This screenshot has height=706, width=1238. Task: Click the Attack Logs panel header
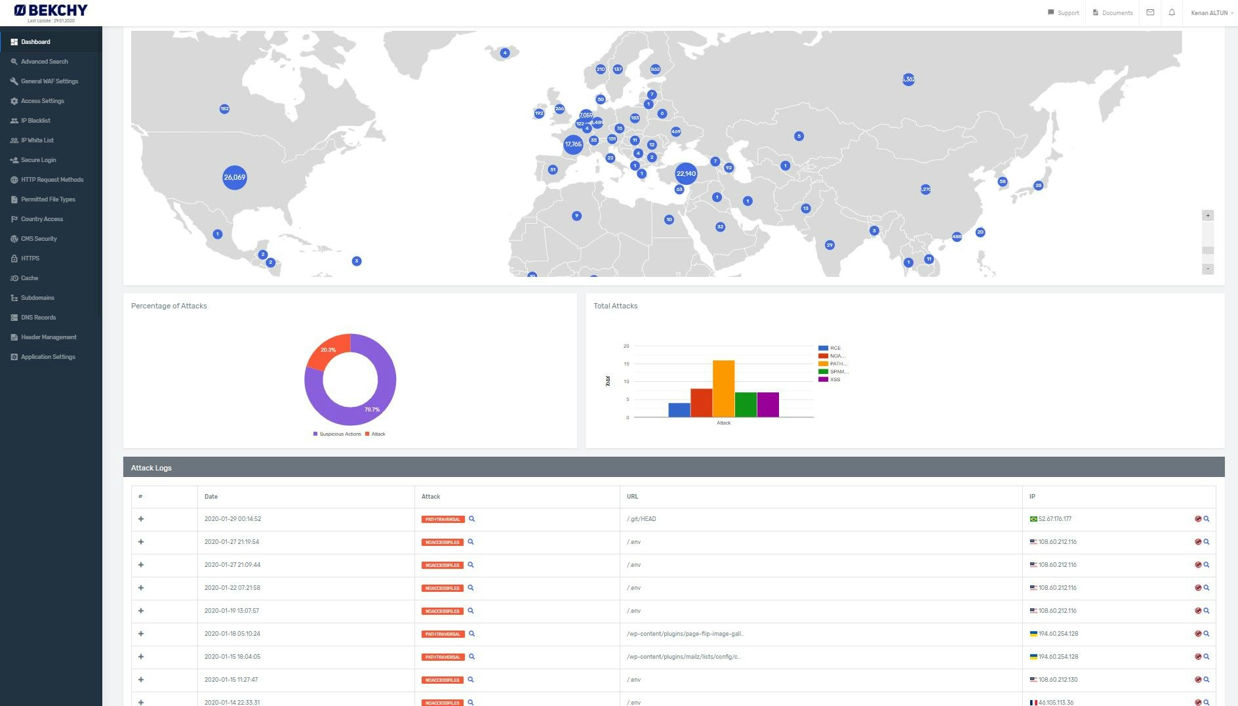pos(673,467)
